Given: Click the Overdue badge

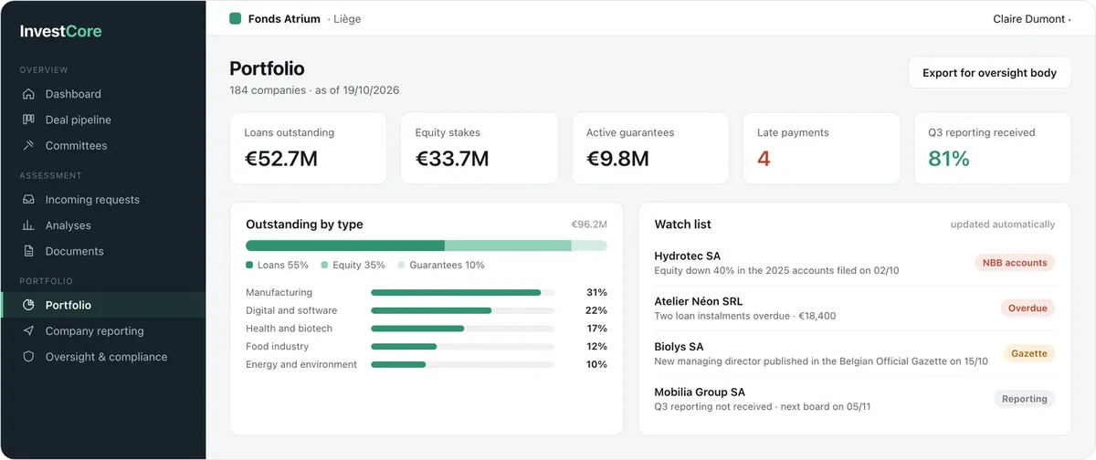Looking at the screenshot, I should point(1027,308).
